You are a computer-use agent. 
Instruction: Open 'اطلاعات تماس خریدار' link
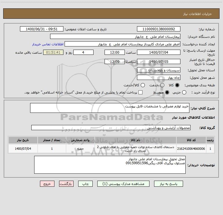48,44
